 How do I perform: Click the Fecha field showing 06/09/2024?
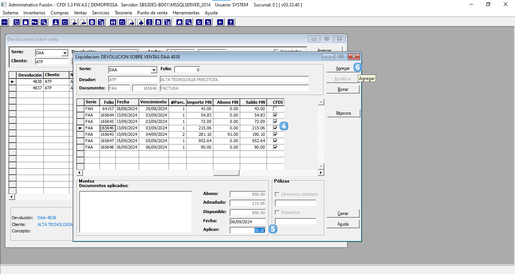[x=248, y=222]
